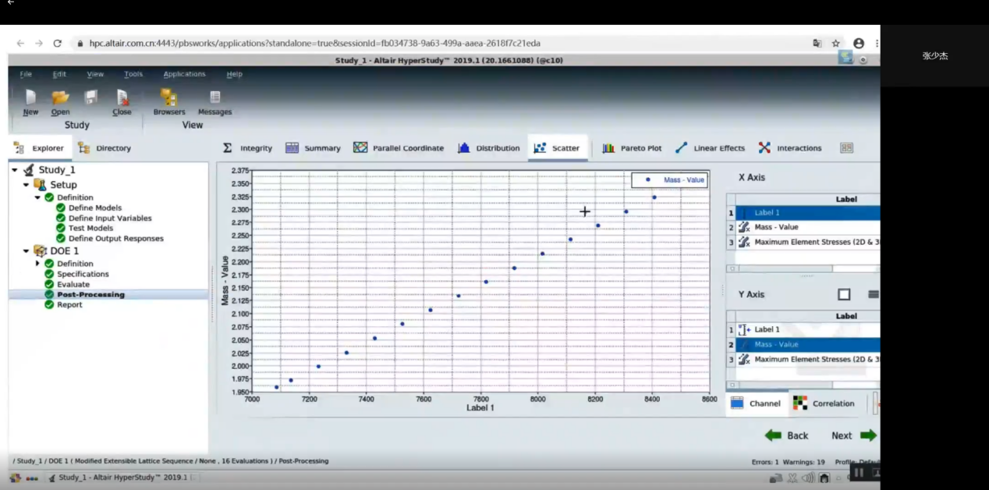Click the New study icon
989x490 pixels.
coord(30,98)
